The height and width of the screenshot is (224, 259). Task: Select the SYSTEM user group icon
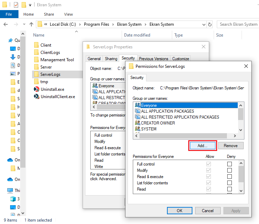pyautogui.click(x=137, y=129)
